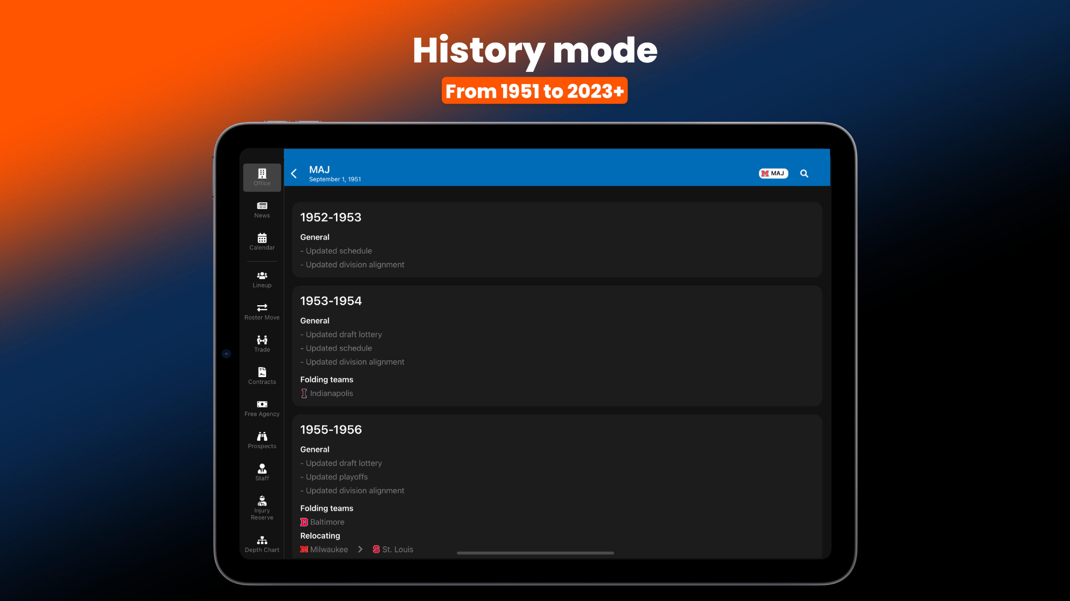The image size is (1070, 601).
Task: Expand the 1955-1956 season entry
Action: [x=331, y=429]
